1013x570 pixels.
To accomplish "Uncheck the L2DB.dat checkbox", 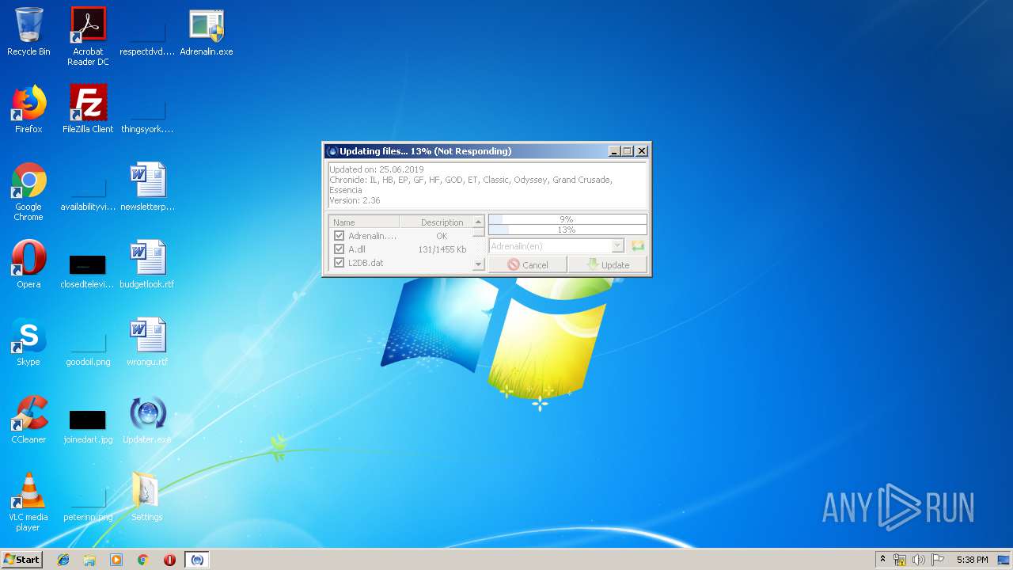I will click(340, 263).
